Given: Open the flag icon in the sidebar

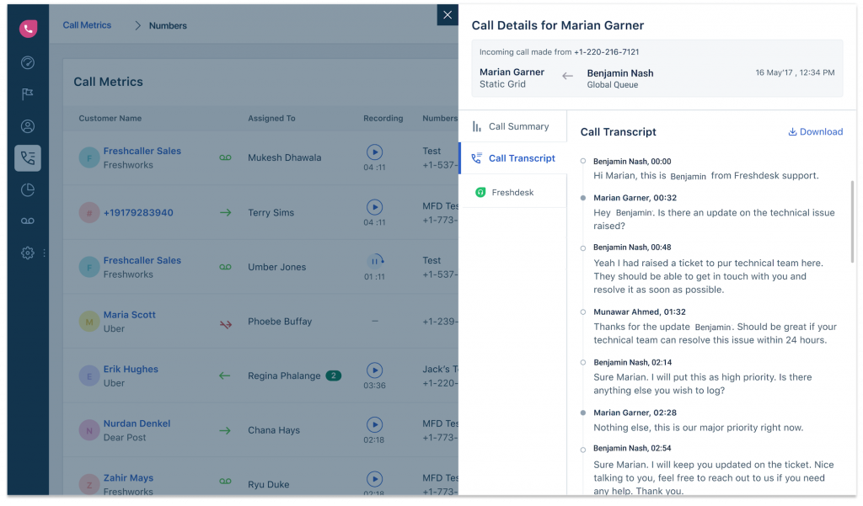Looking at the screenshot, I should point(28,94).
